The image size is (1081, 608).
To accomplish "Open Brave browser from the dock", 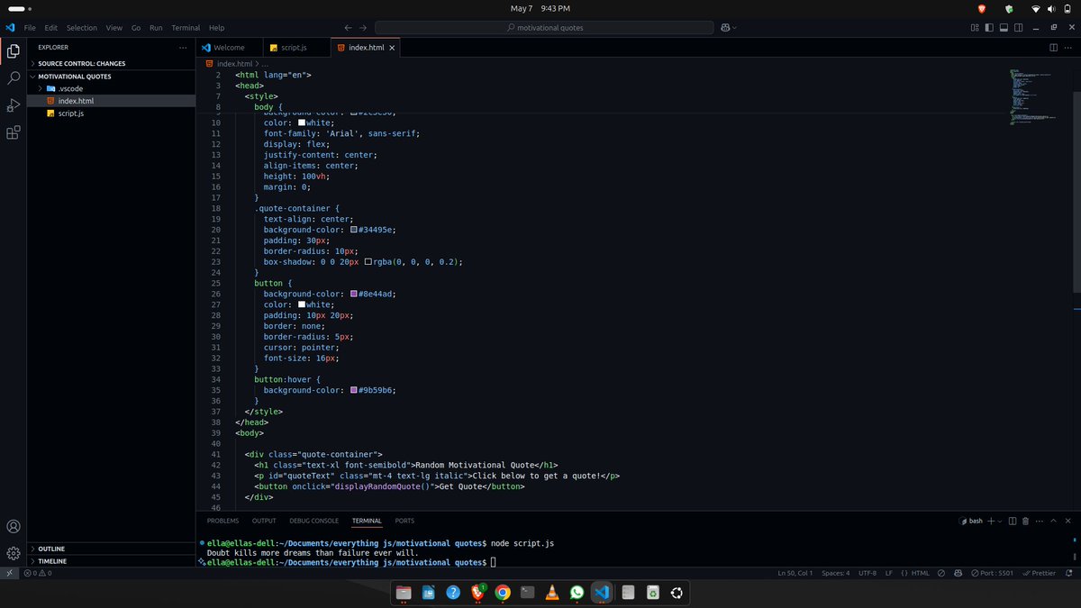I will click(x=477, y=593).
